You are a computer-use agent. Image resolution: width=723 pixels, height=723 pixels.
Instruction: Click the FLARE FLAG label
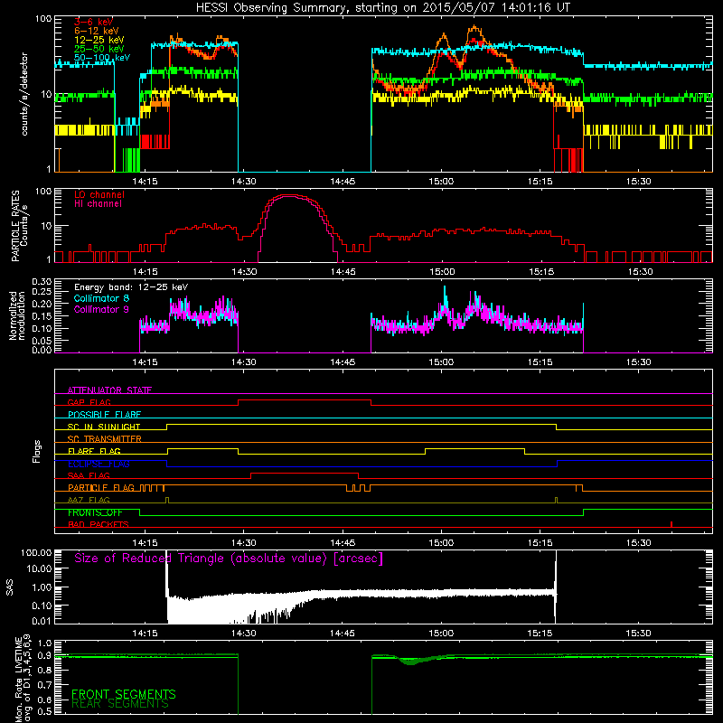tap(94, 451)
